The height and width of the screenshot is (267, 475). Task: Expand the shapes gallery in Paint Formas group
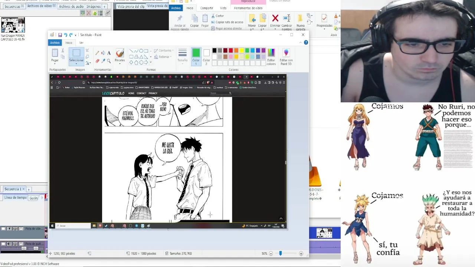[x=151, y=62]
